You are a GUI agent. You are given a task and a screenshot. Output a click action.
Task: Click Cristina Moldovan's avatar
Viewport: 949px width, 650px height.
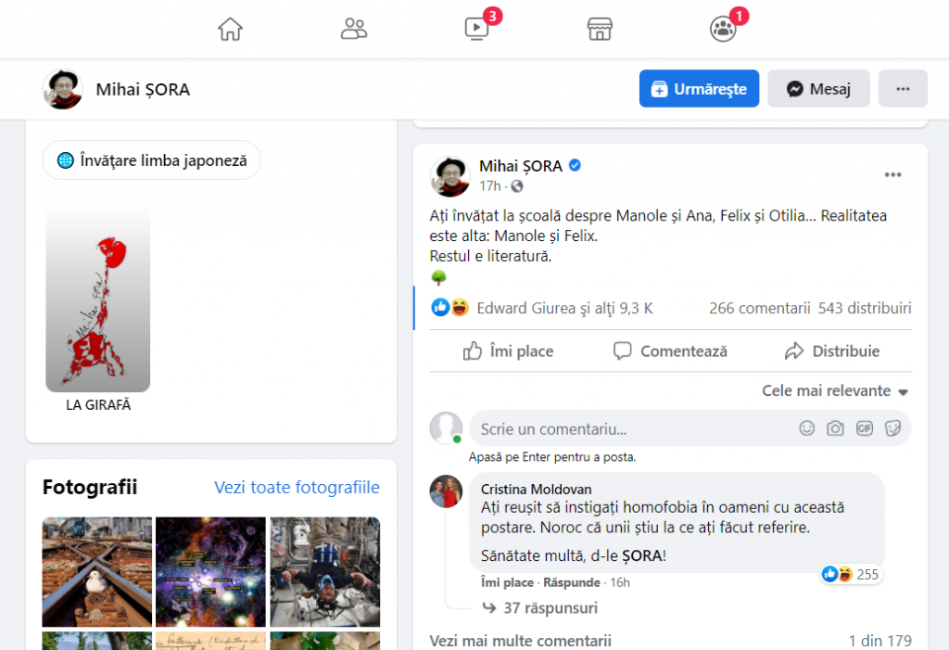446,491
